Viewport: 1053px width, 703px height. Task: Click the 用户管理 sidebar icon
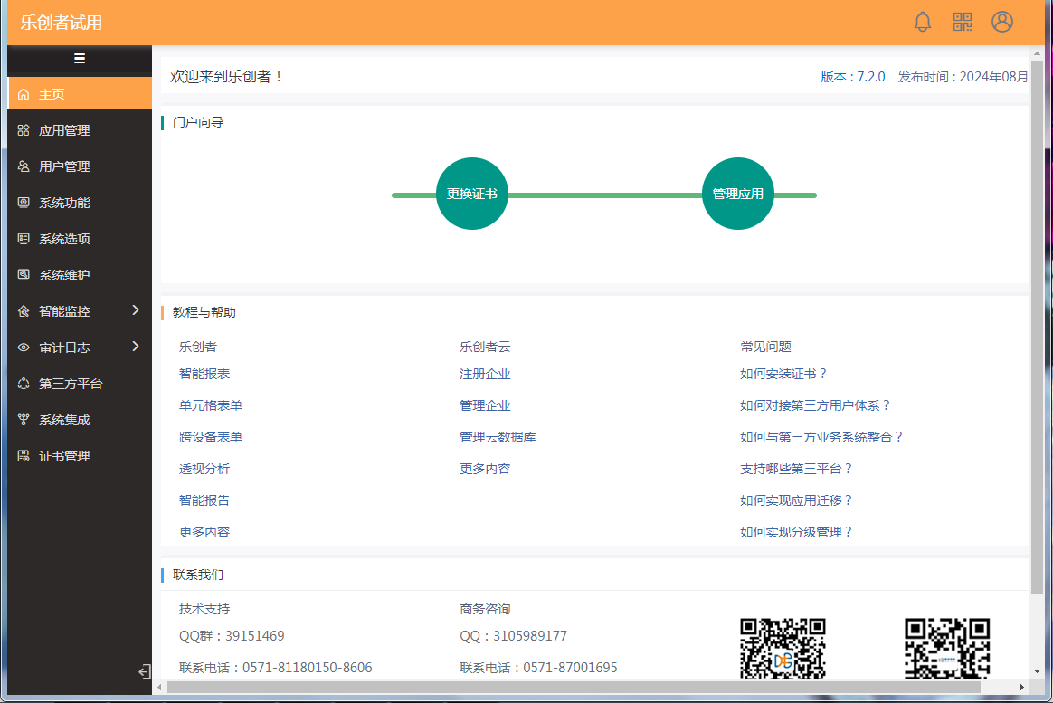[x=24, y=166]
